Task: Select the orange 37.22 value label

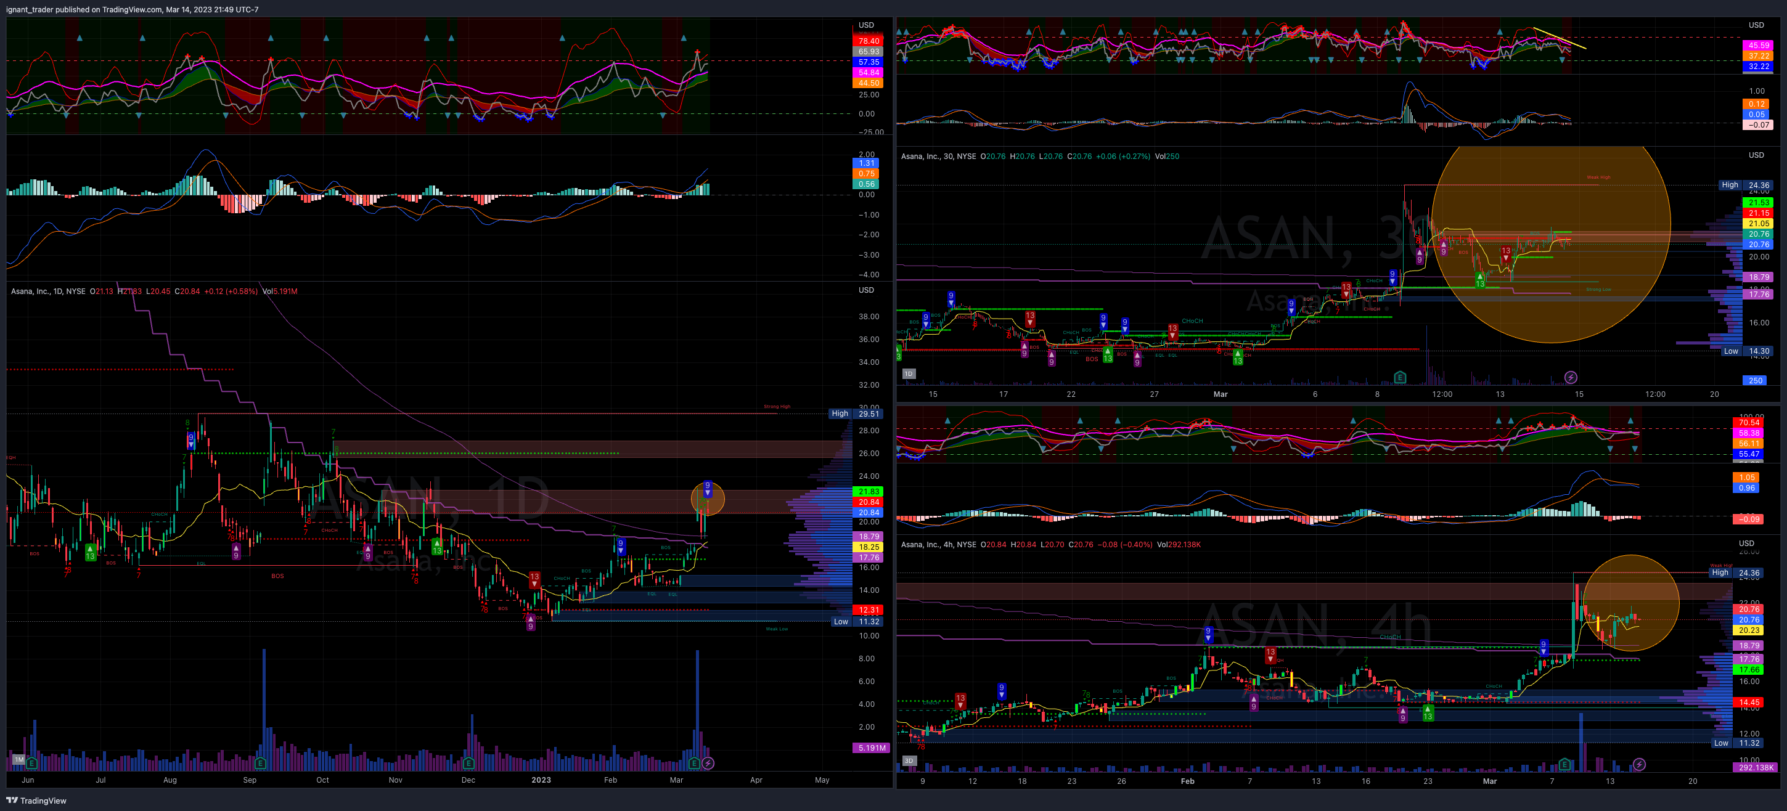Action: pyautogui.click(x=1758, y=55)
